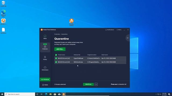Open Mail app from the taskbar
Viewport: 172px width, 96px height.
click(59, 94)
